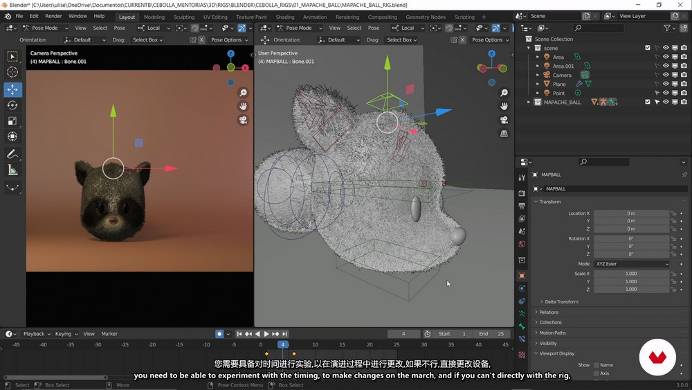Switch orthographic/perspective grid icon in the right viewport

pyautogui.click(x=504, y=134)
